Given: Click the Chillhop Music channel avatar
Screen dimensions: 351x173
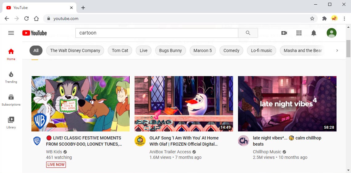Looking at the screenshot, I should coord(244,141).
